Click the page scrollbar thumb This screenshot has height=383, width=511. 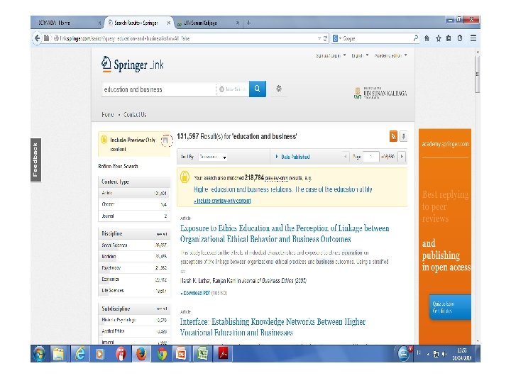(478, 74)
